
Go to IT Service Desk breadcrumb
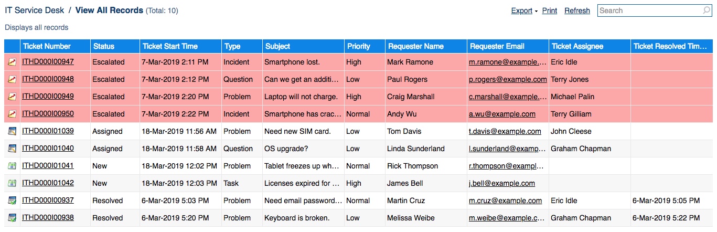click(35, 10)
